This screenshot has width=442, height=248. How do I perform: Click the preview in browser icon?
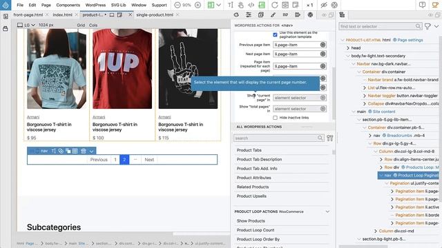[285, 5]
